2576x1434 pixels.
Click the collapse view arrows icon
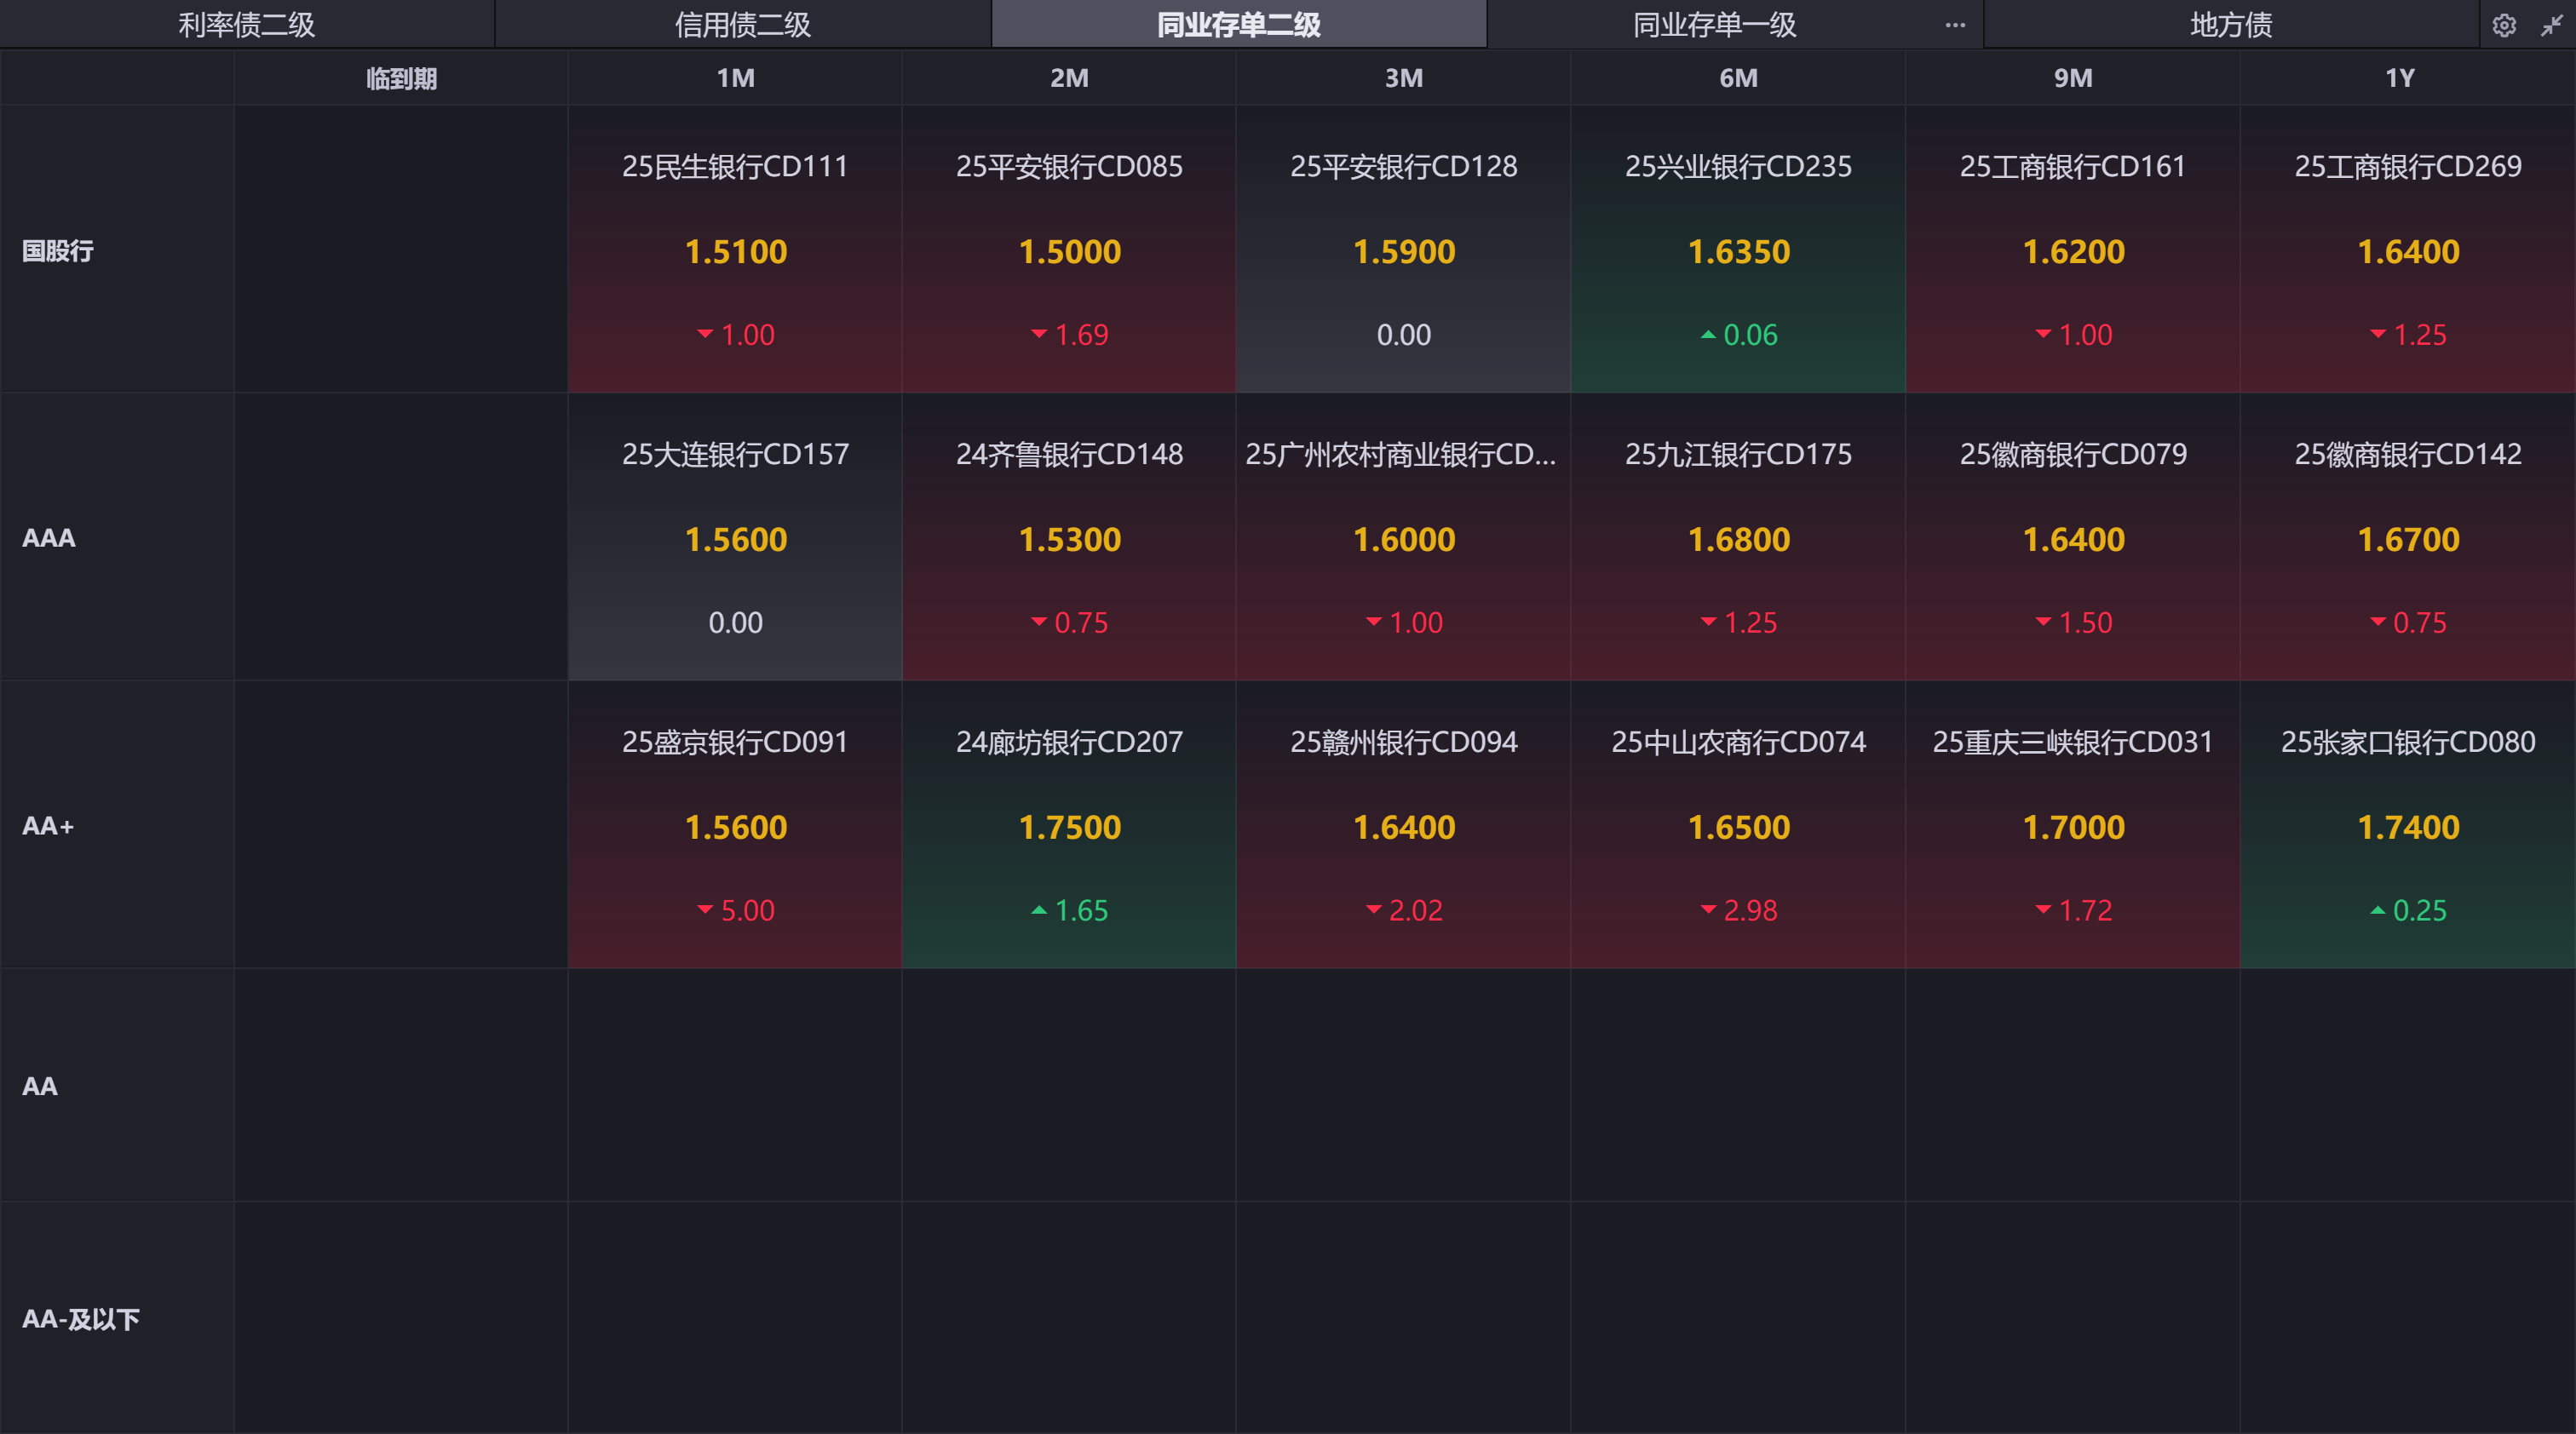tap(2551, 25)
